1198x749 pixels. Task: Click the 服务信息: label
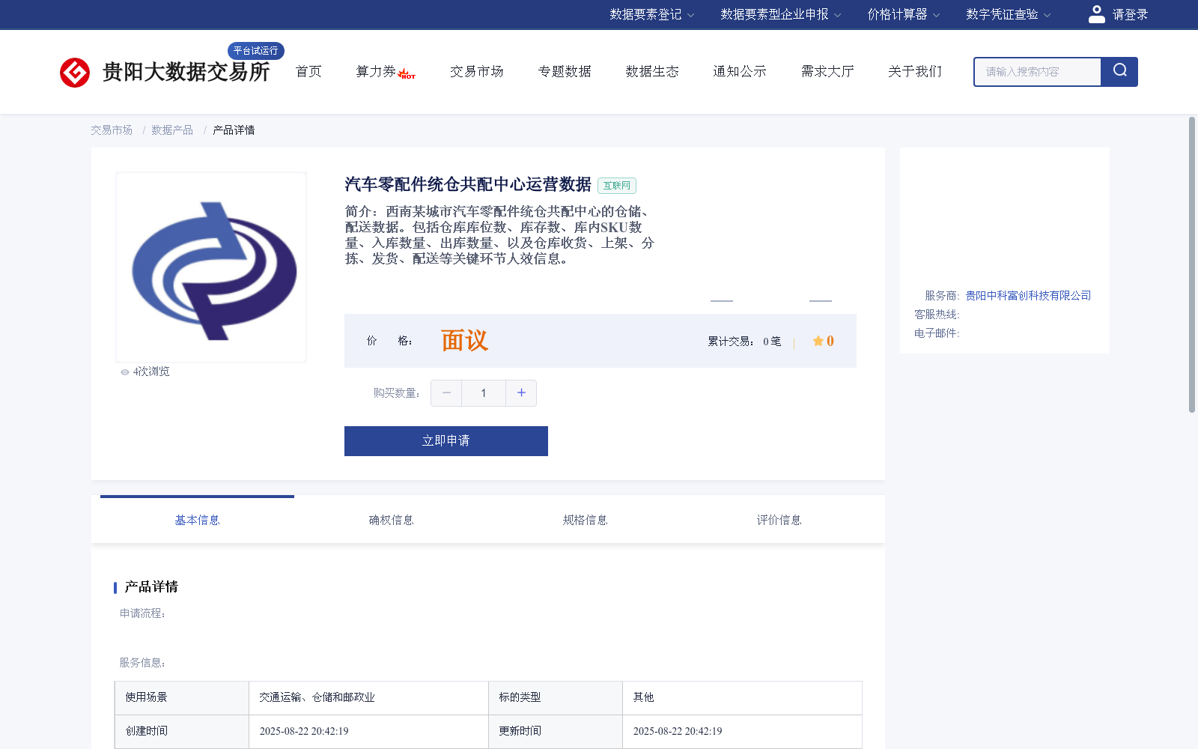142,663
